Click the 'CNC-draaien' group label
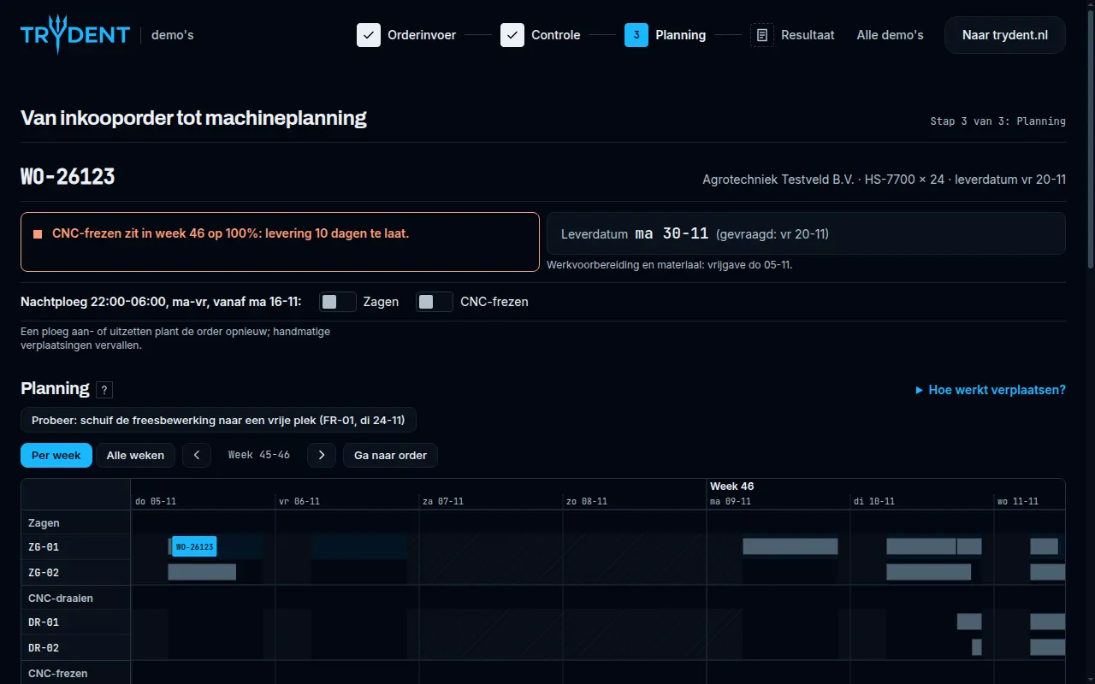The image size is (1095, 684). pos(61,598)
